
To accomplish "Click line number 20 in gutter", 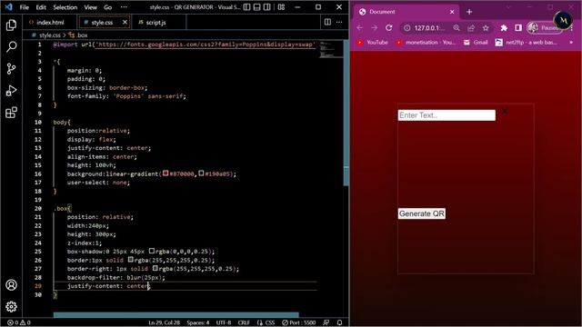I will tap(38, 208).
